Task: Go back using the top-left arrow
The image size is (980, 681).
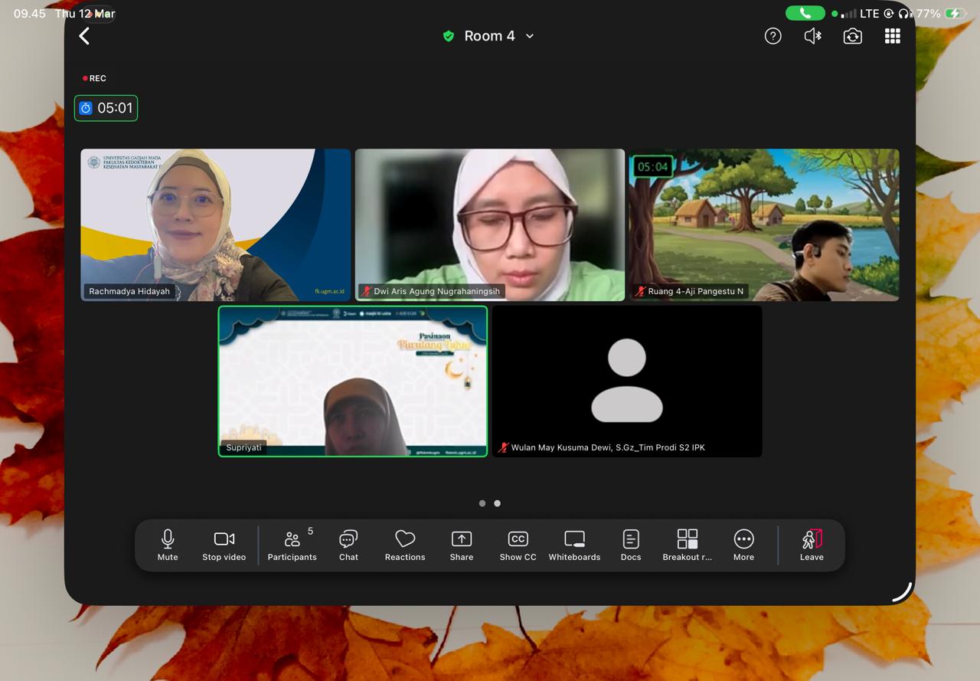Action: 84,36
